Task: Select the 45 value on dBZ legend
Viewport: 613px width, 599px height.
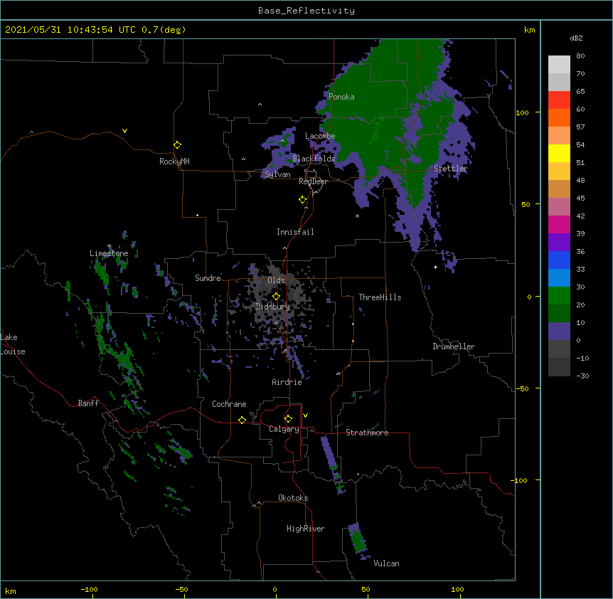Action: click(x=580, y=198)
